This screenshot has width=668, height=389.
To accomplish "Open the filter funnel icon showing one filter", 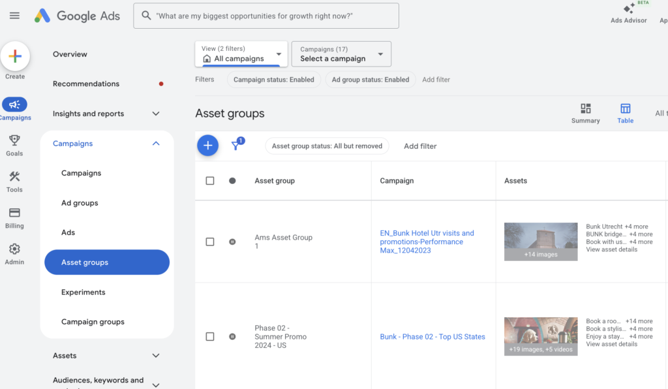I will tap(236, 145).
